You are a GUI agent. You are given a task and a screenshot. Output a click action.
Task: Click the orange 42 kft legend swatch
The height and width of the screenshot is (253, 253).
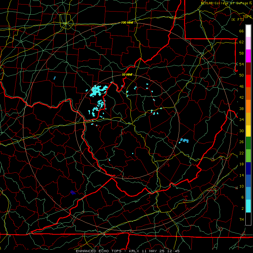[248, 106]
